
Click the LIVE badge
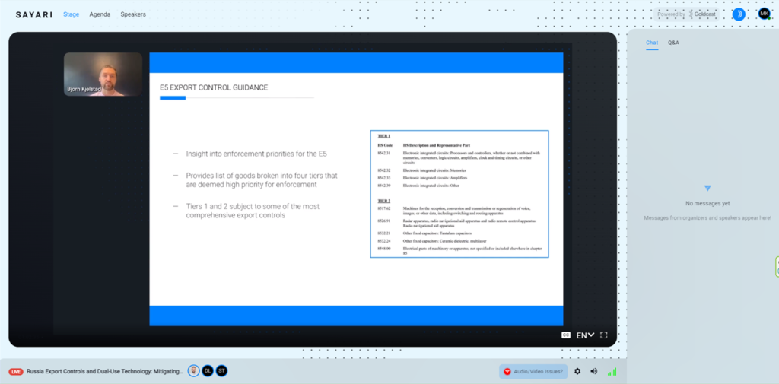(16, 372)
